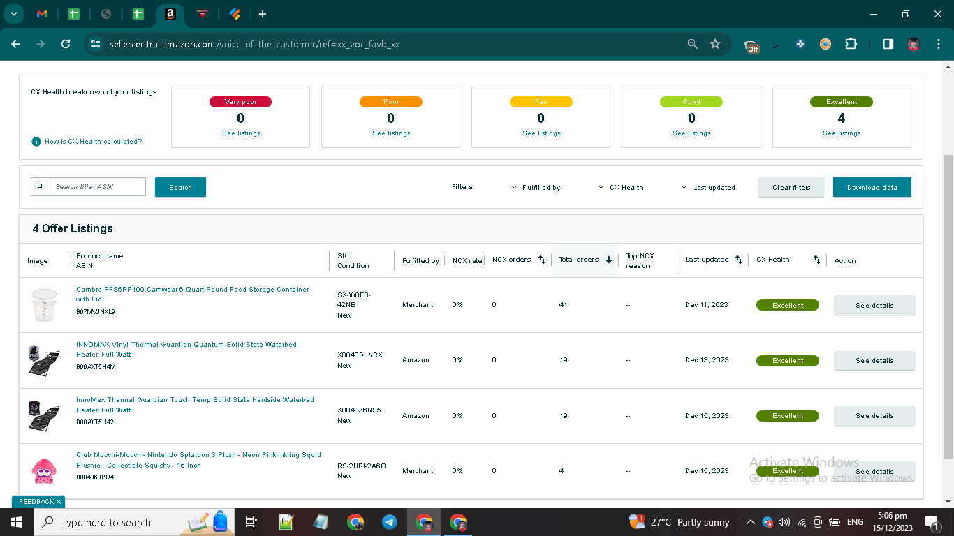See listings under Excellent

[842, 133]
